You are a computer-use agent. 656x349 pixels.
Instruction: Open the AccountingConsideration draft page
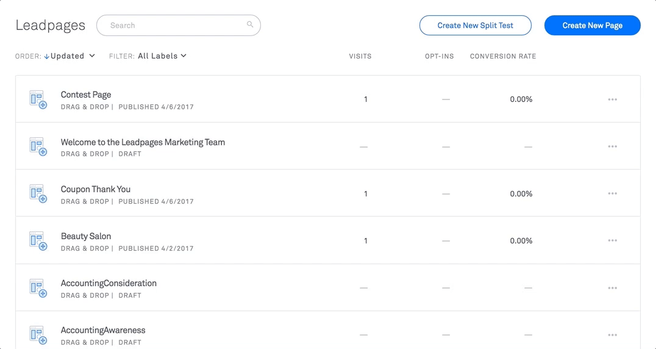pos(109,283)
